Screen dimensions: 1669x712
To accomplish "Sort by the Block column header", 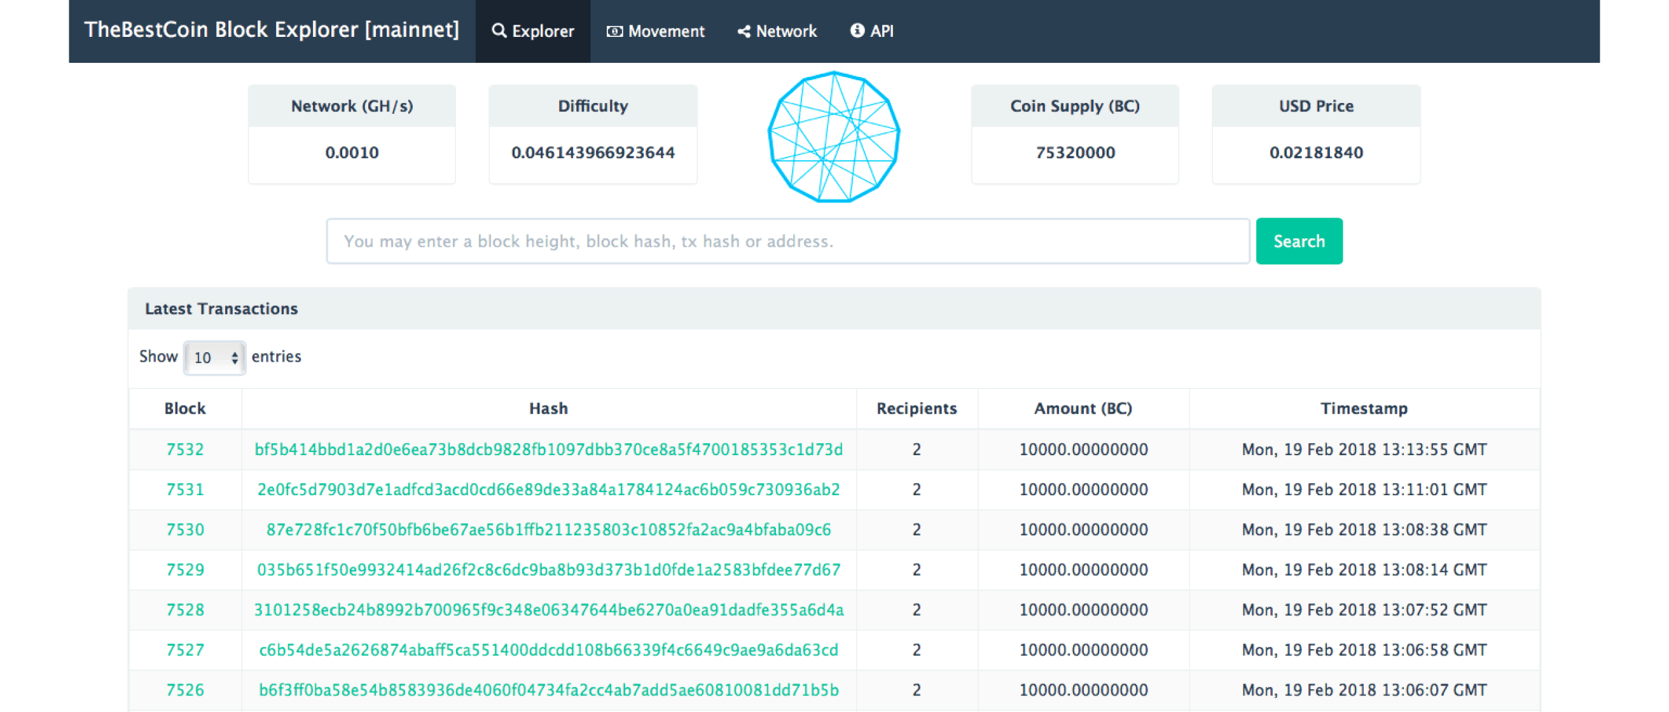I will pyautogui.click(x=184, y=408).
